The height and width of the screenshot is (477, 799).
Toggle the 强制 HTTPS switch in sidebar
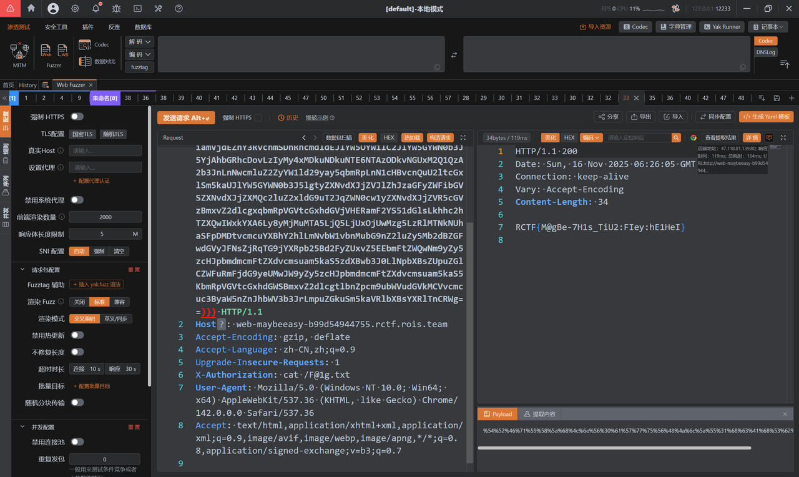point(77,117)
